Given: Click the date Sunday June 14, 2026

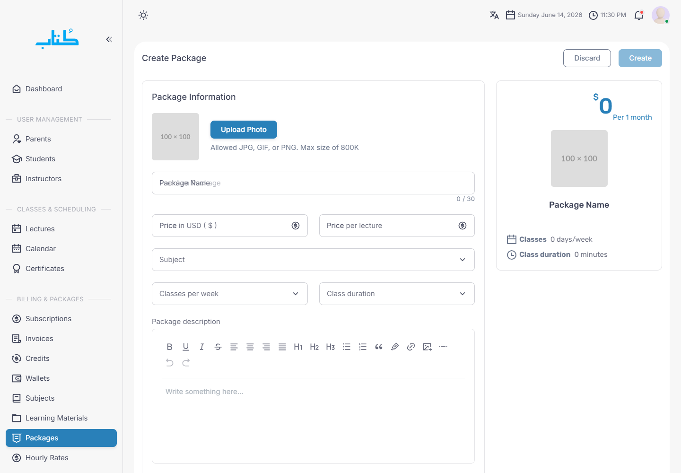Looking at the screenshot, I should 550,15.
